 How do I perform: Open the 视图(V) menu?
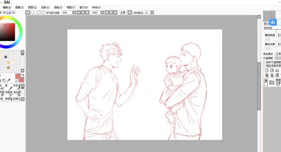point(71,7)
